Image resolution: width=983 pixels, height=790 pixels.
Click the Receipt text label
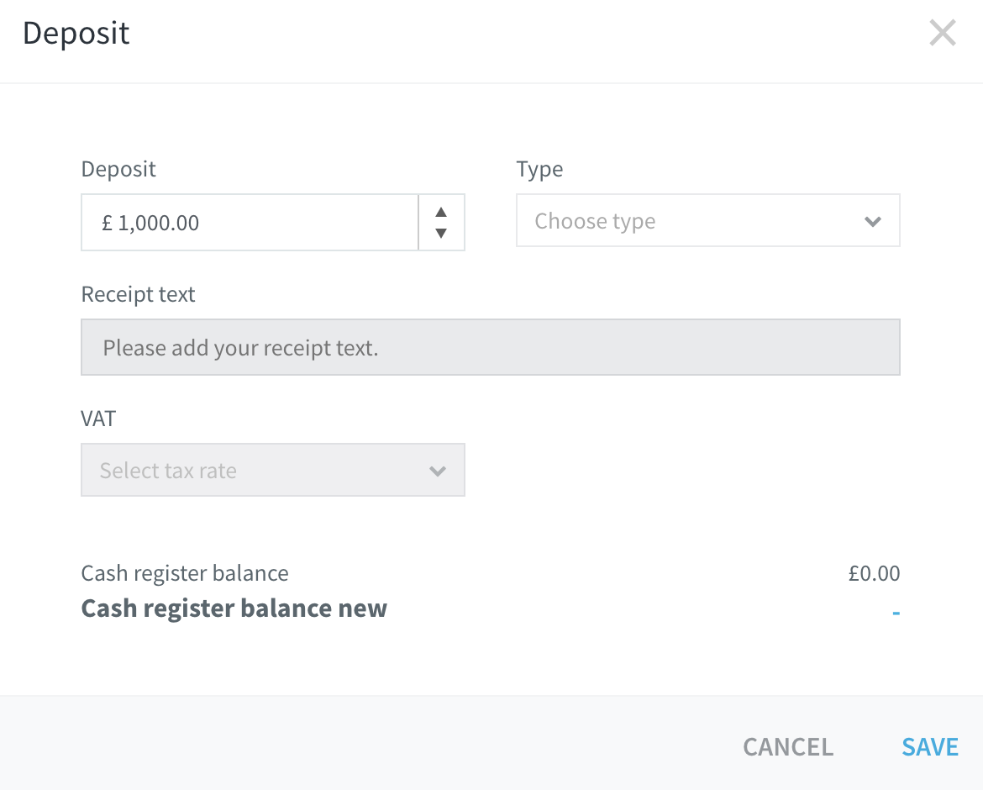pos(138,294)
